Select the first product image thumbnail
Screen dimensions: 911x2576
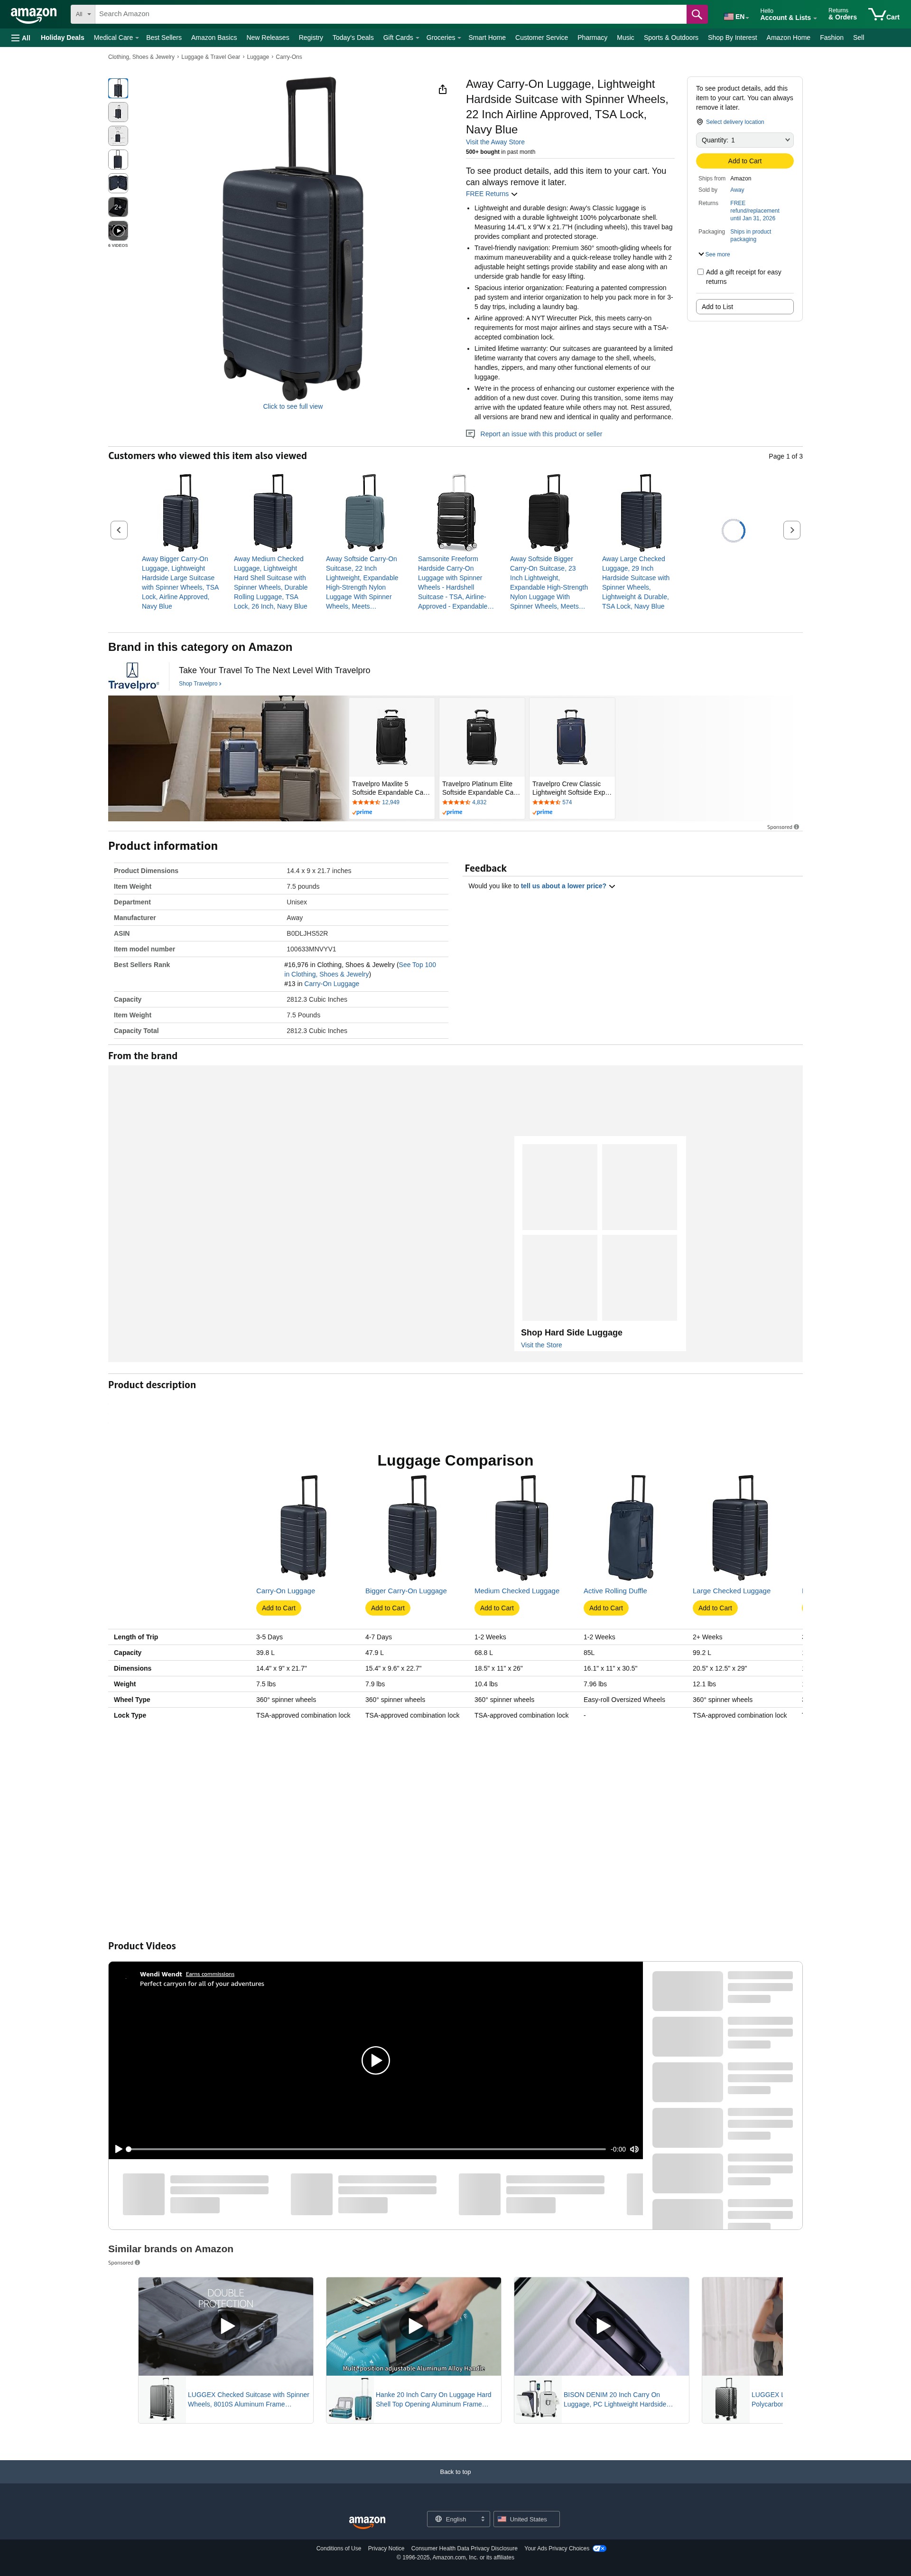point(118,88)
